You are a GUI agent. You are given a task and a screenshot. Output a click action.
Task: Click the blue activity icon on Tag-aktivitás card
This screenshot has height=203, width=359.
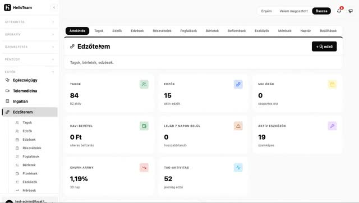tap(238, 168)
